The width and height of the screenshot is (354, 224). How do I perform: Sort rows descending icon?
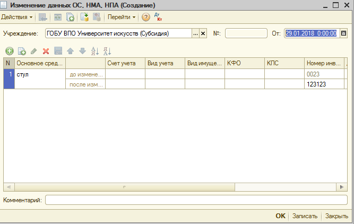click(x=107, y=51)
